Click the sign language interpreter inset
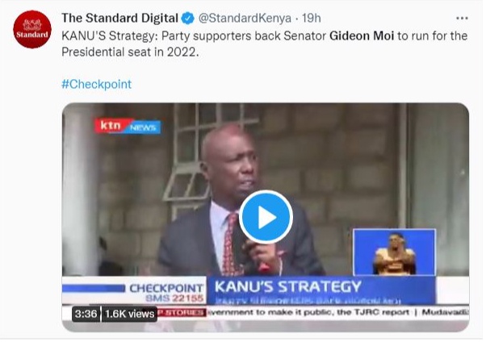Image resolution: width=486 pixels, height=342 pixels. [x=394, y=252]
